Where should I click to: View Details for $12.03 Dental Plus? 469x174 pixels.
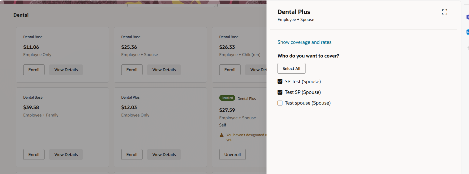coord(164,155)
